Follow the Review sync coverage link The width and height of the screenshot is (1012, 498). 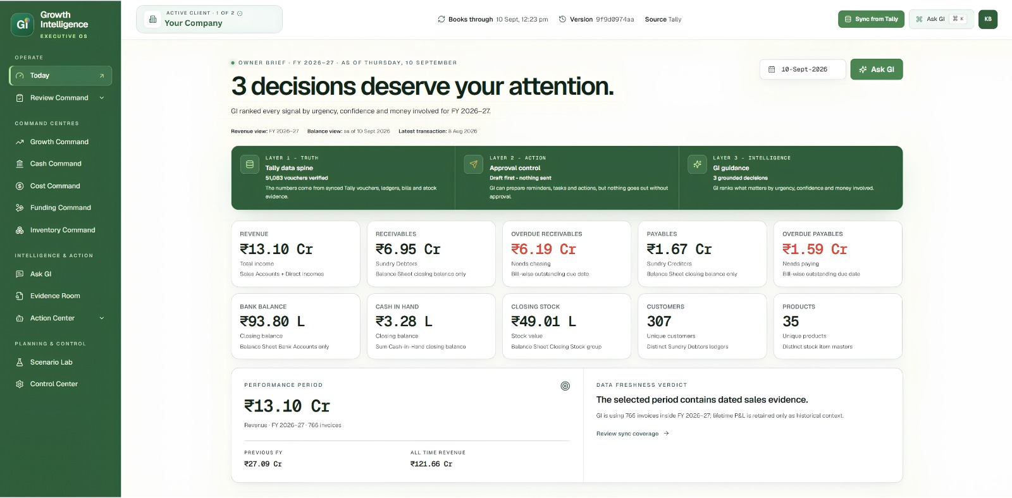[x=632, y=434]
